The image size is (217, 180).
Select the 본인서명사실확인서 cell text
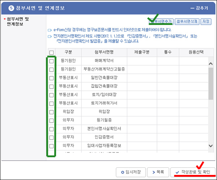(x=104, y=129)
